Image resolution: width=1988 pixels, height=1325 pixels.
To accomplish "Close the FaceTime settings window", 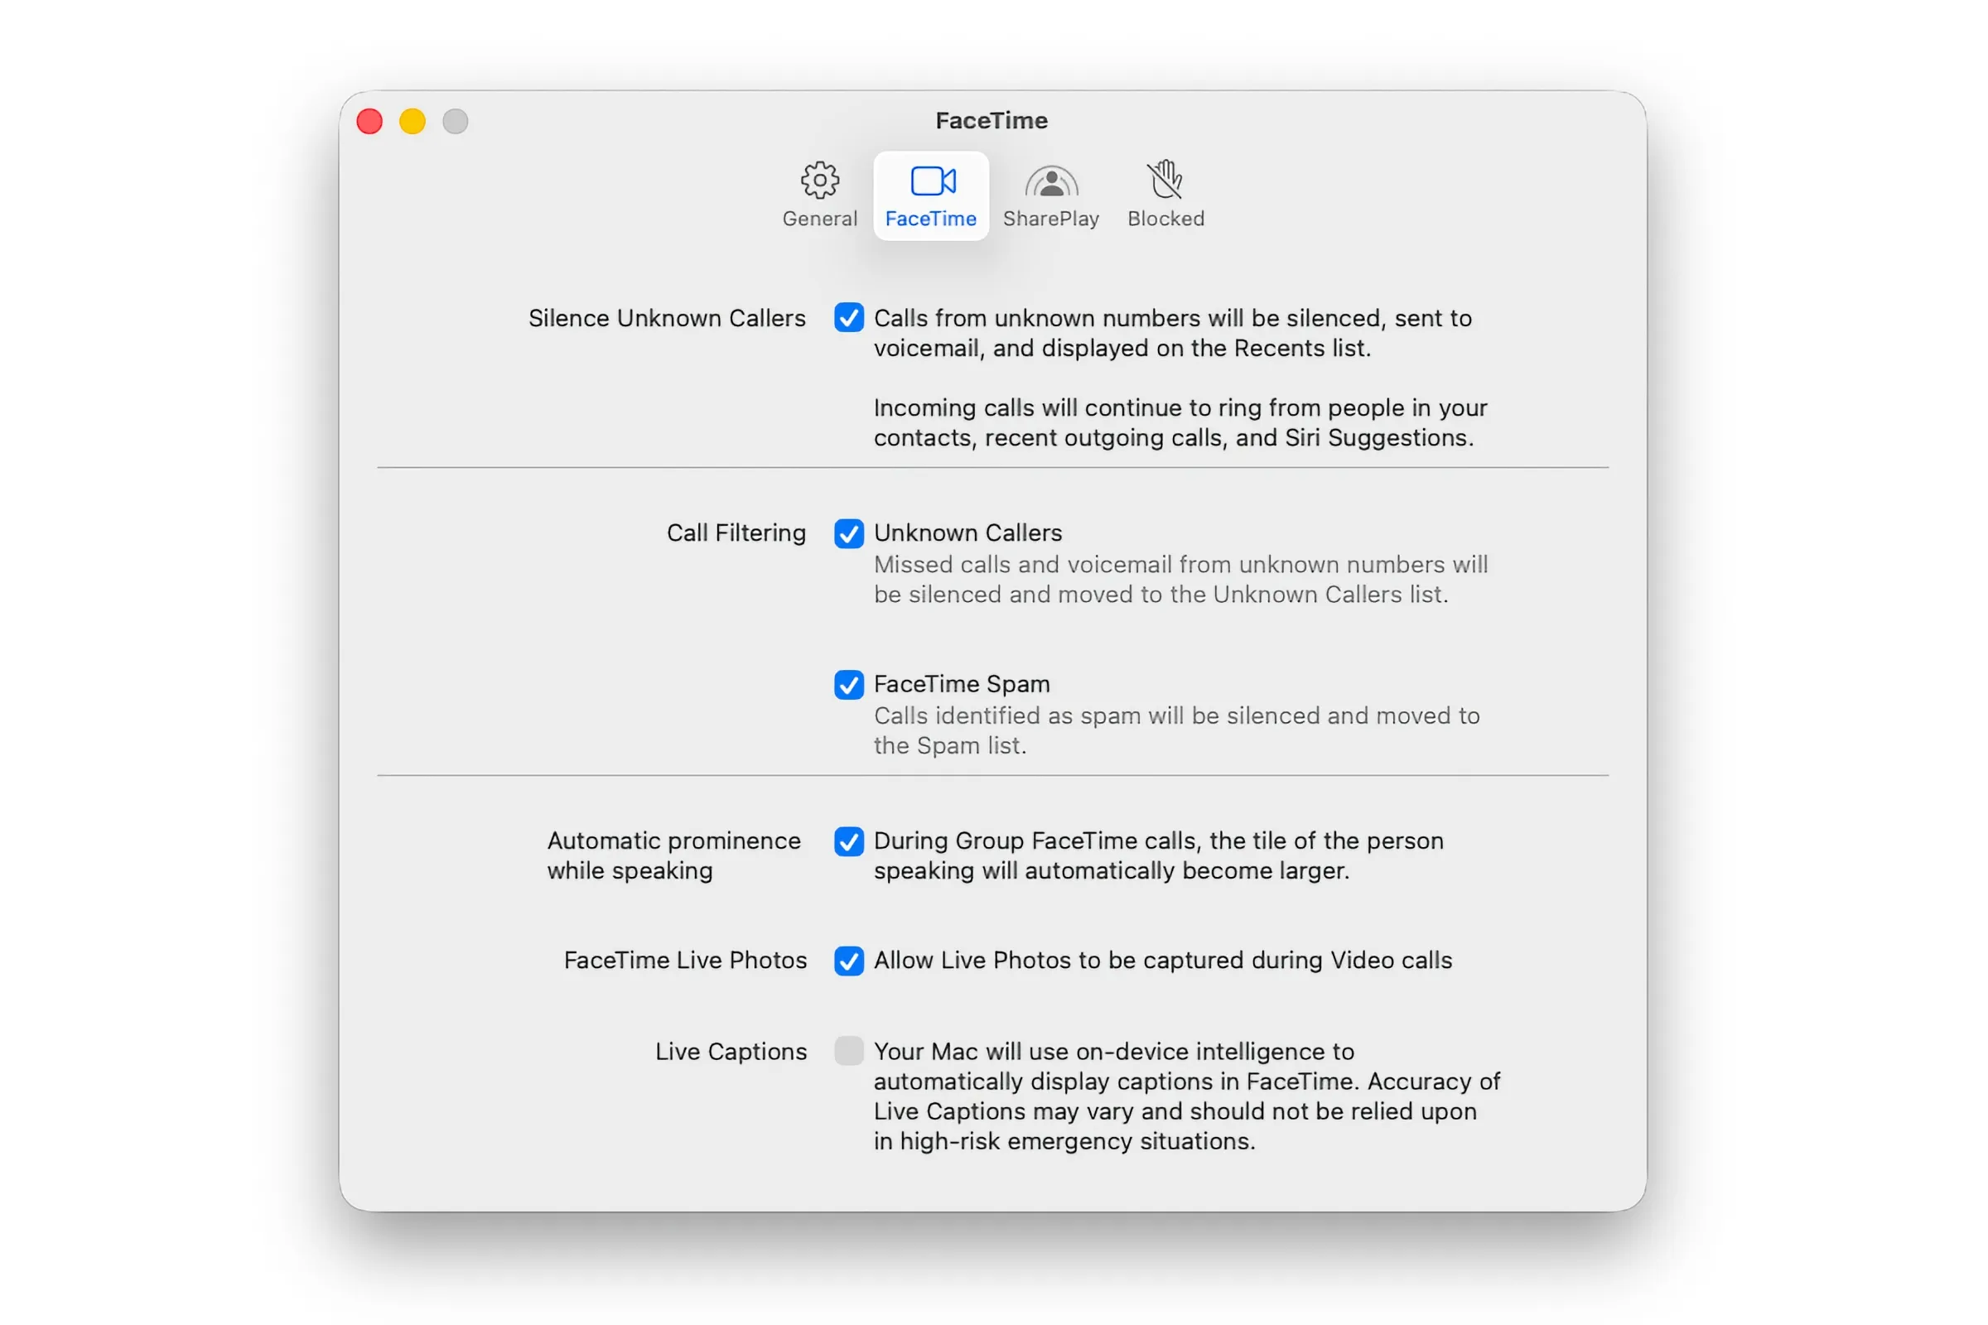I will coord(369,121).
